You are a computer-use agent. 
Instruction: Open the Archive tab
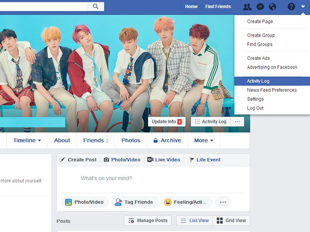tap(167, 140)
